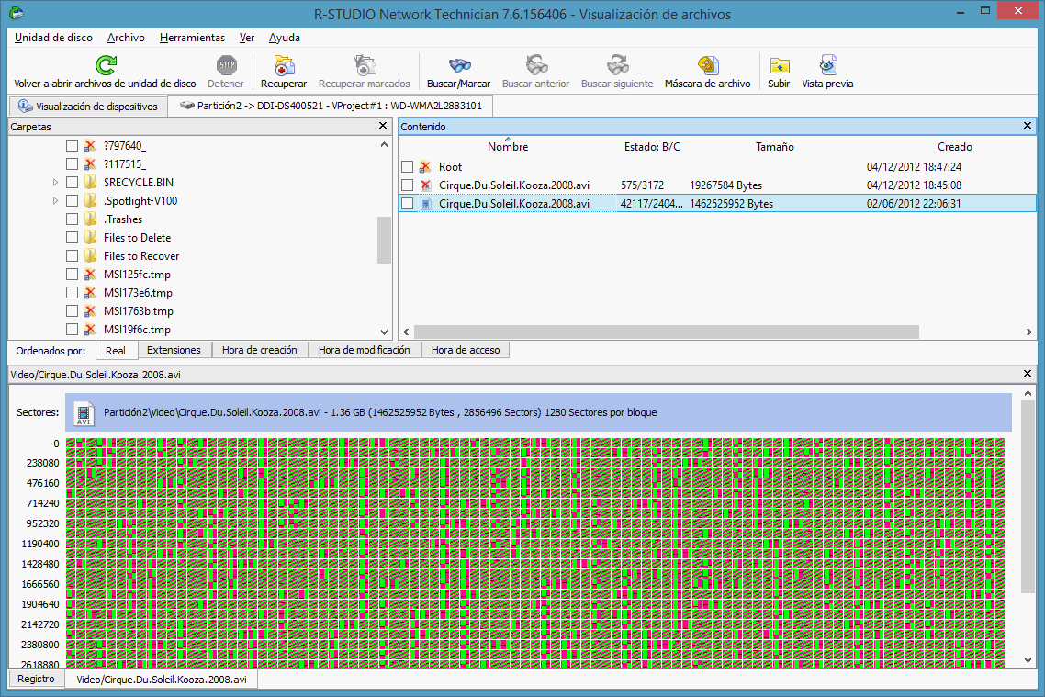Open Vista previa from the toolbar
Screen dimensions: 1045x697
(827, 66)
